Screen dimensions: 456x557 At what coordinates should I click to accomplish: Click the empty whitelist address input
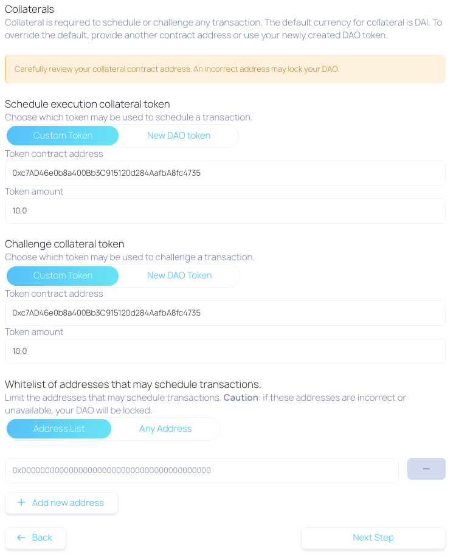tap(201, 470)
